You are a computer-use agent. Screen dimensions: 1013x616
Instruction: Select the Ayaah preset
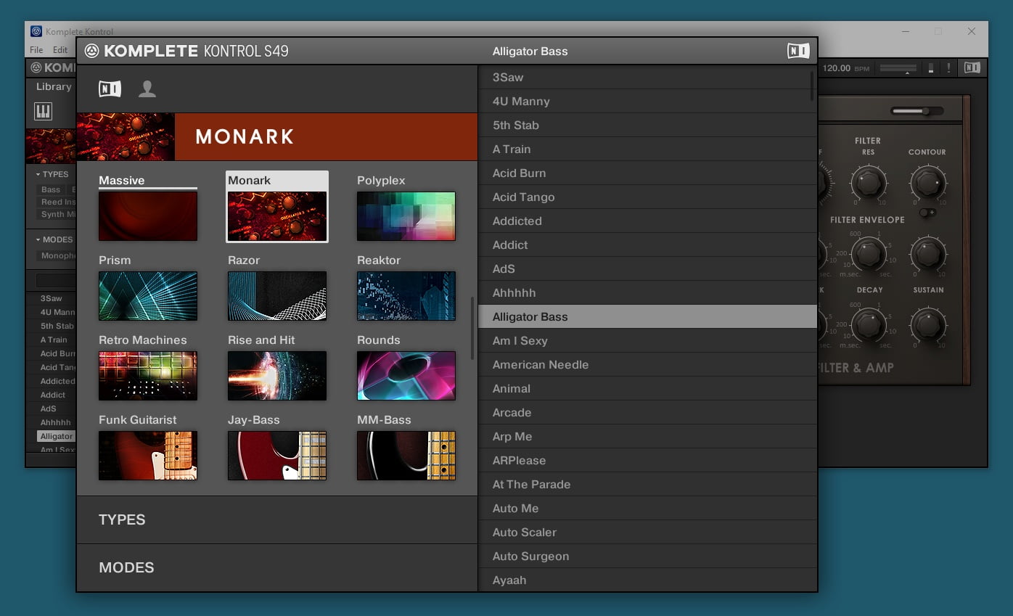[x=647, y=580]
